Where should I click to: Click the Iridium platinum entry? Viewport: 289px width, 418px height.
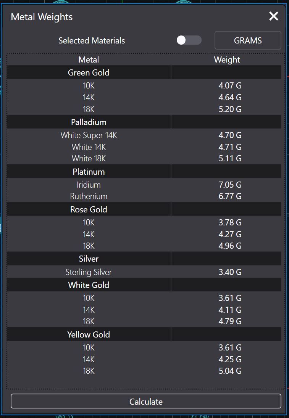pyautogui.click(x=89, y=185)
